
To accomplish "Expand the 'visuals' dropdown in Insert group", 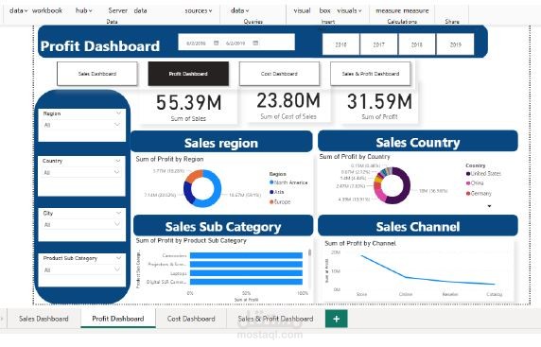I will pyautogui.click(x=349, y=10).
